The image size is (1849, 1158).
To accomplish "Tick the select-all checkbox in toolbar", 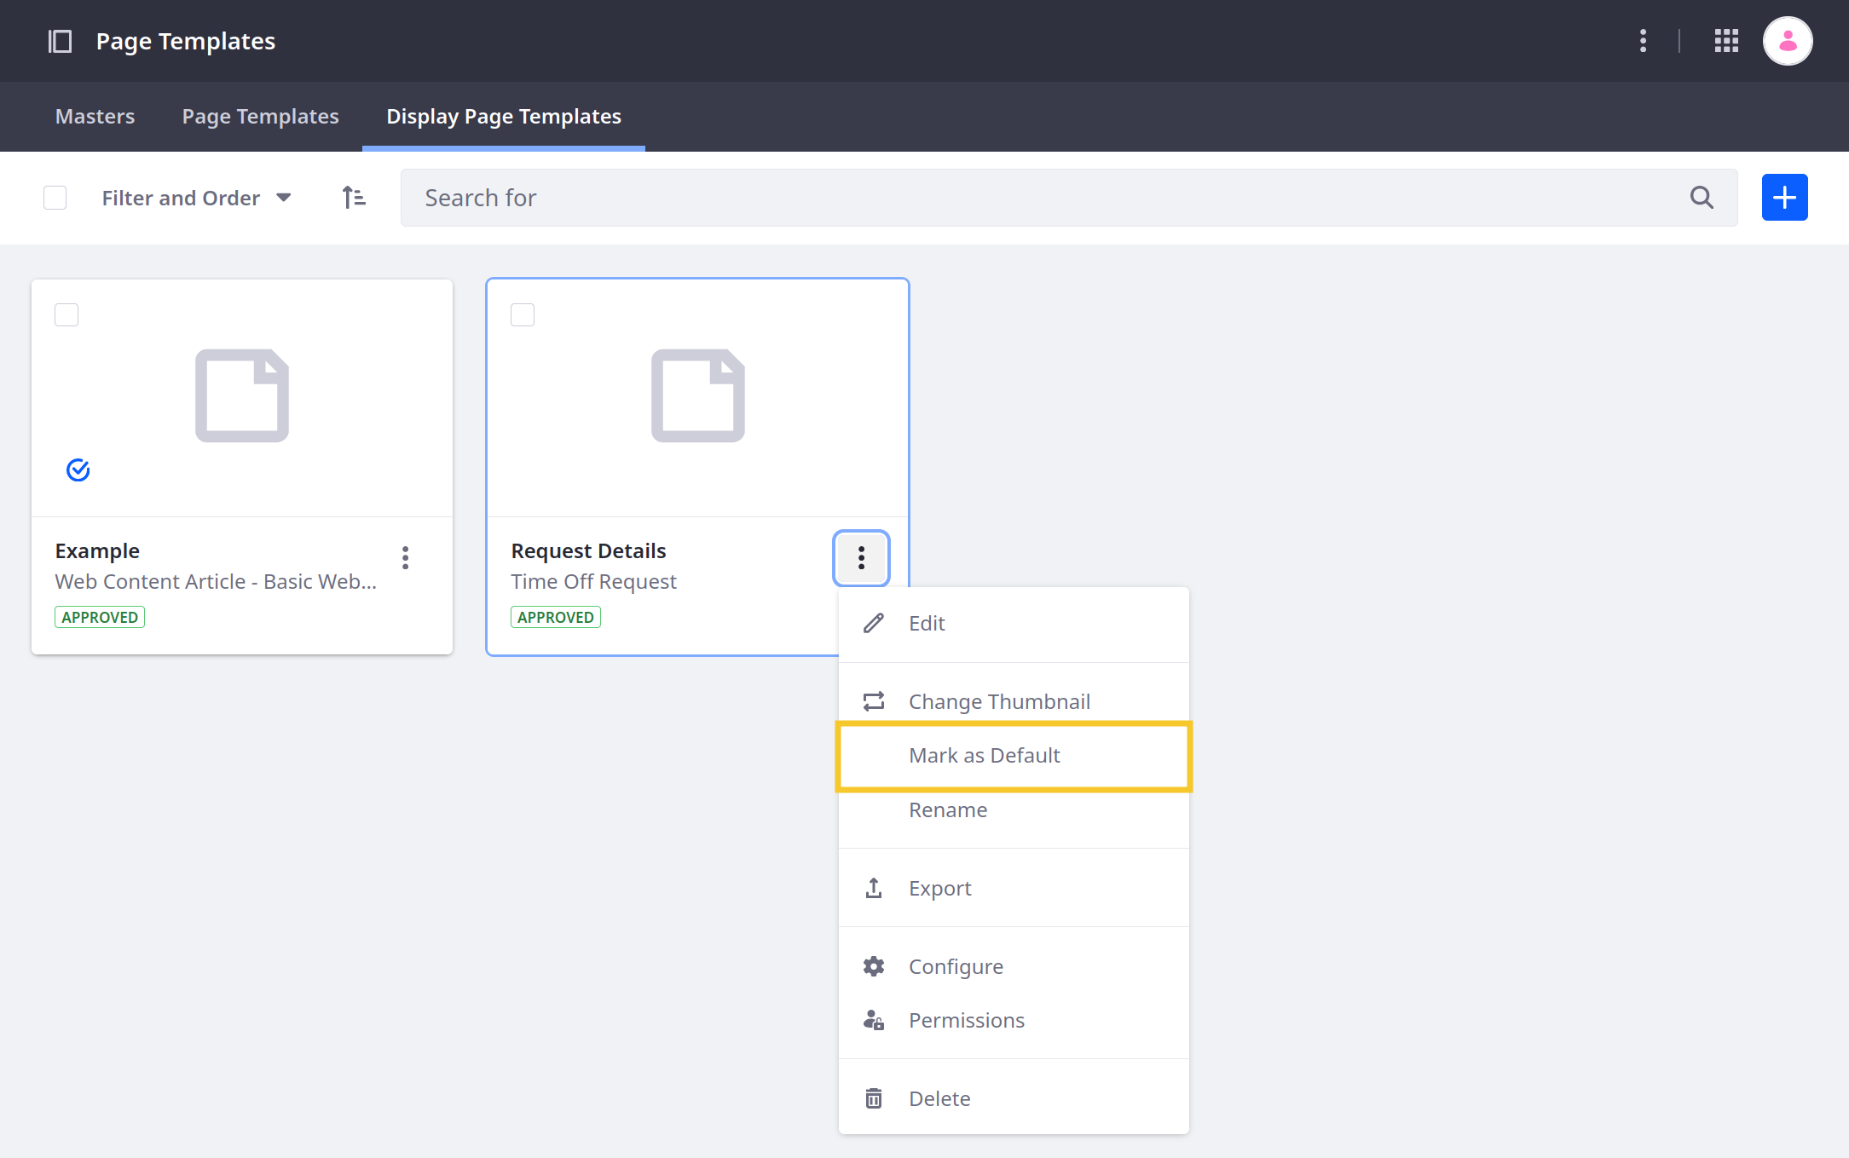I will tap(55, 198).
